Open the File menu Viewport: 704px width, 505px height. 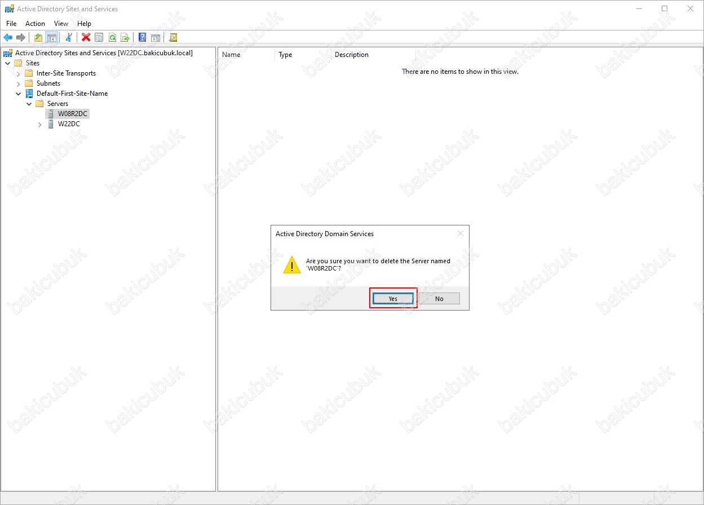(x=11, y=24)
